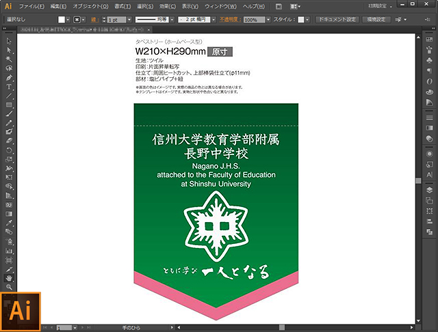Select the Perspective Grid tool

click(x=9, y=195)
